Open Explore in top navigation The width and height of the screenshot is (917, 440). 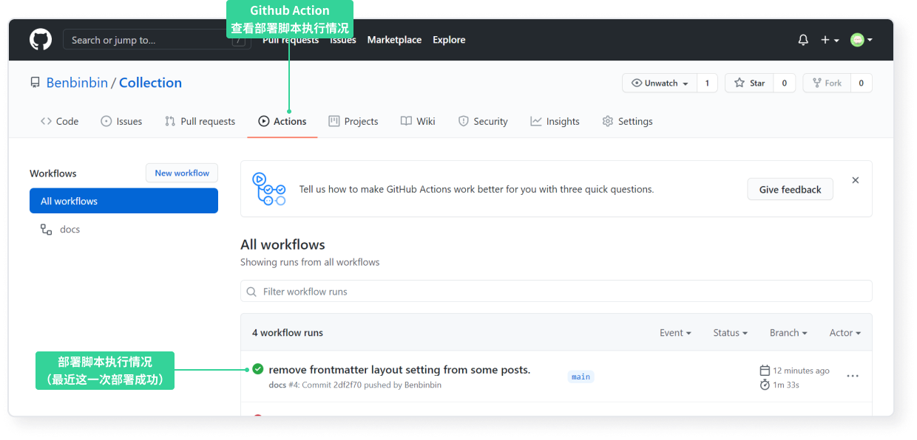pos(449,40)
